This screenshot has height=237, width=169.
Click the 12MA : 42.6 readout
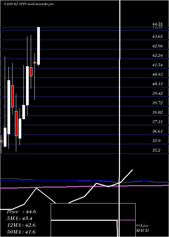pos(21,225)
